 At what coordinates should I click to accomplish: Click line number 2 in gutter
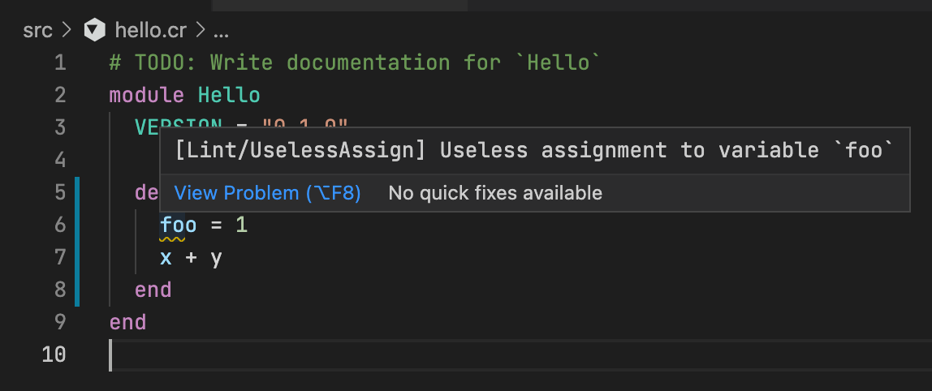coord(58,95)
